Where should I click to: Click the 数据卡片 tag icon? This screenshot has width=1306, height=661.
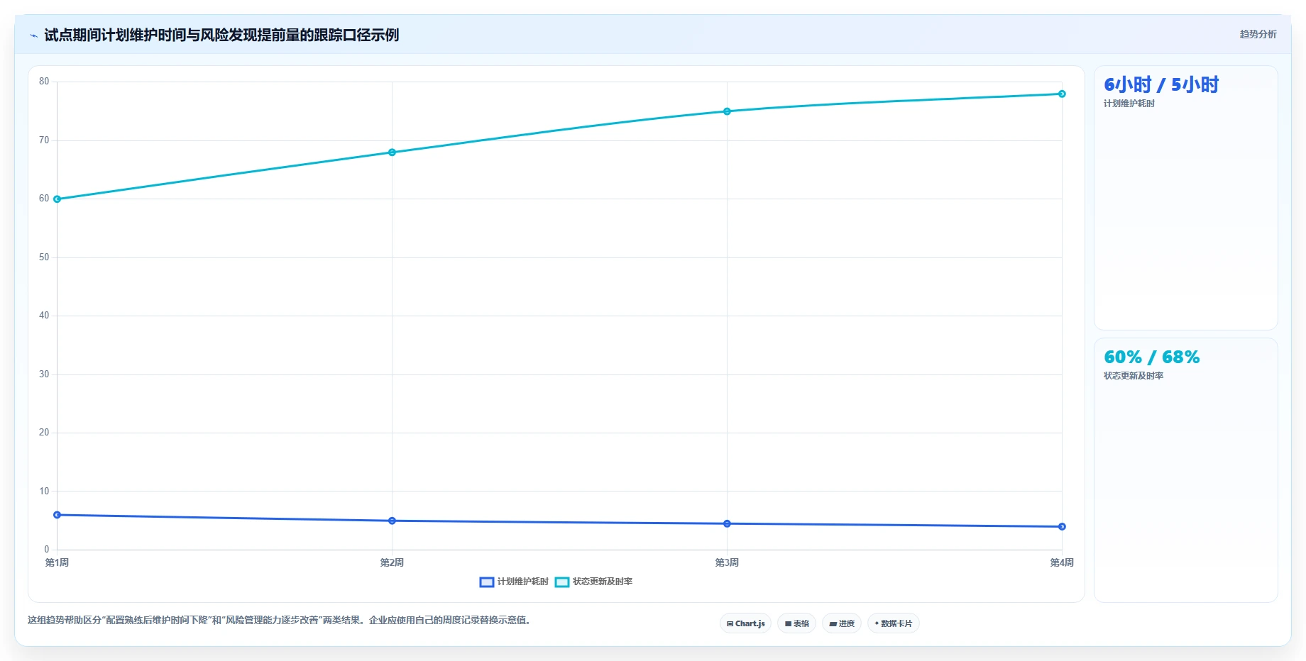[x=877, y=623]
